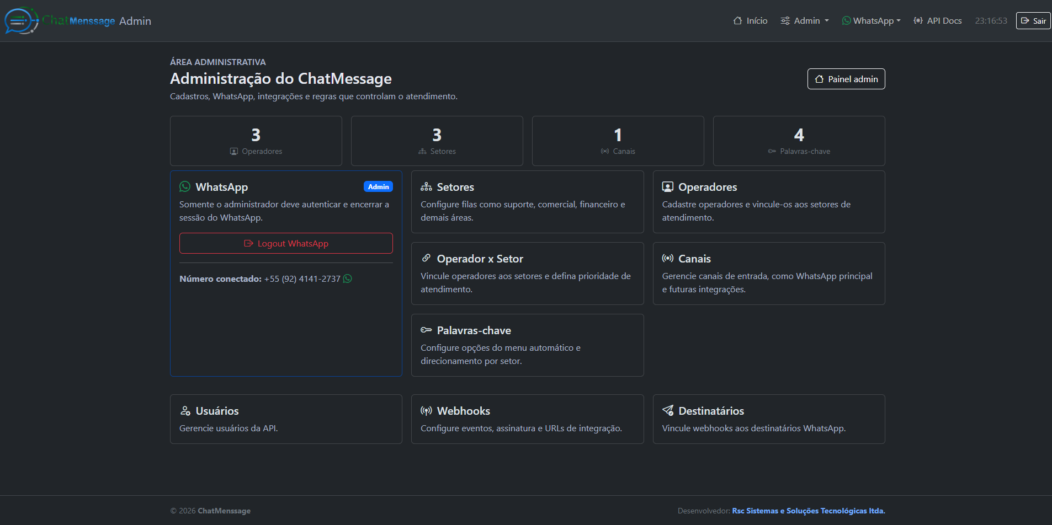The image size is (1052, 525).
Task: Click the '© 2026 ChatMenssage' footer text
Action: click(x=210, y=511)
